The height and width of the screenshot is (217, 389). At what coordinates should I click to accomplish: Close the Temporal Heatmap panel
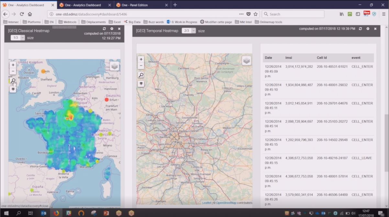coord(375,29)
